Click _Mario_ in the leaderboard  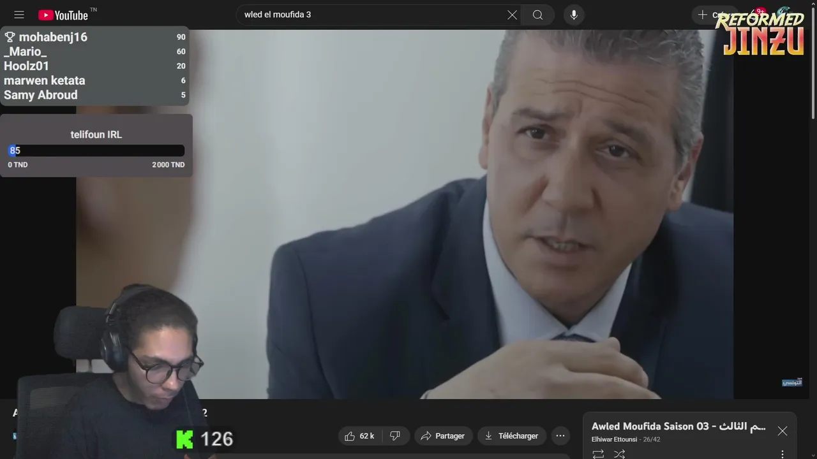pyautogui.click(x=26, y=52)
